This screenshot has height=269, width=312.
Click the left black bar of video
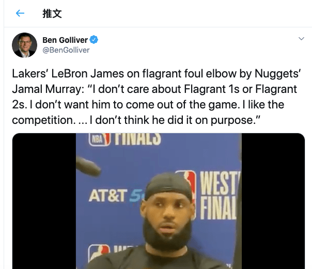pos(44,201)
